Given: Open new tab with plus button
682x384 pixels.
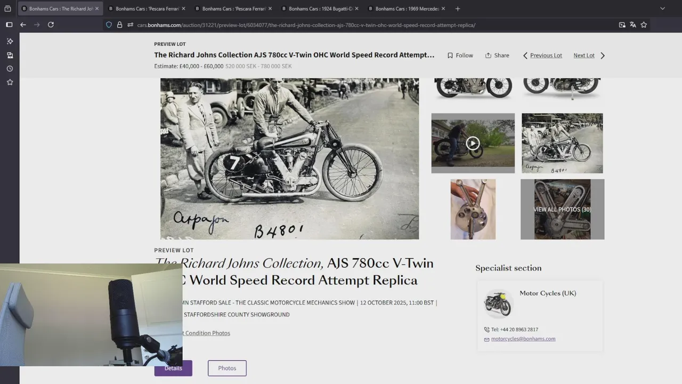Looking at the screenshot, I should (x=457, y=9).
